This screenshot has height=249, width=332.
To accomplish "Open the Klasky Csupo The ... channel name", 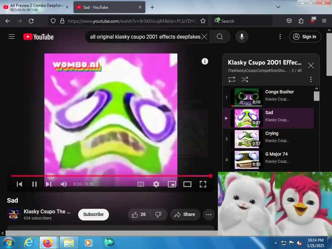I will point(47,211).
